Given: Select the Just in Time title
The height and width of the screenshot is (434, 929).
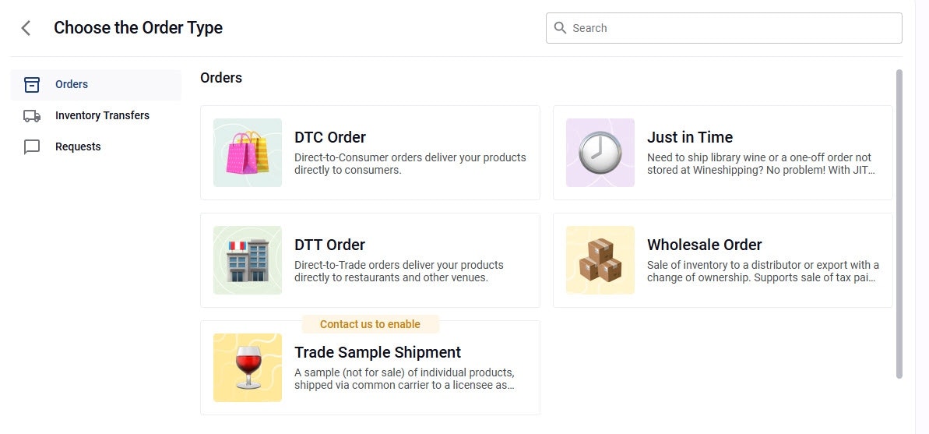Looking at the screenshot, I should pos(690,137).
